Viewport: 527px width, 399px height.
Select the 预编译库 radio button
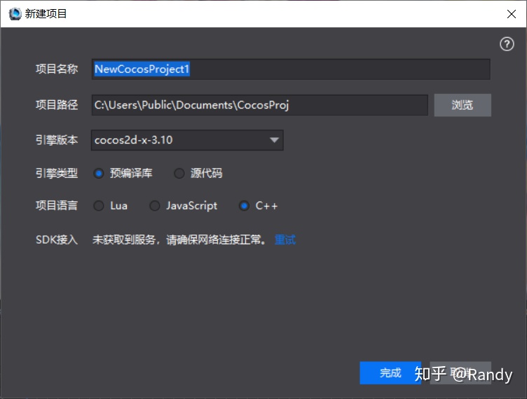[x=99, y=173]
